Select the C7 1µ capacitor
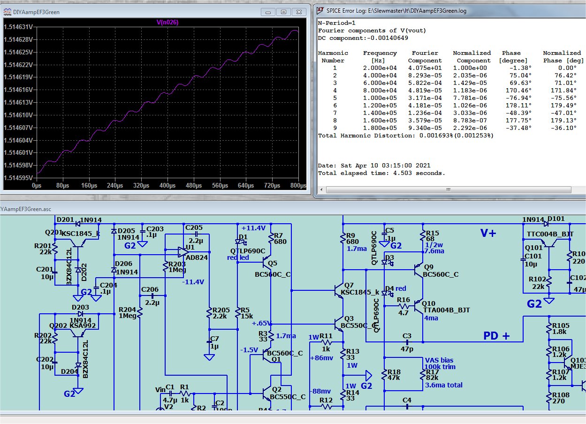The width and height of the screenshot is (586, 424). coord(210,341)
